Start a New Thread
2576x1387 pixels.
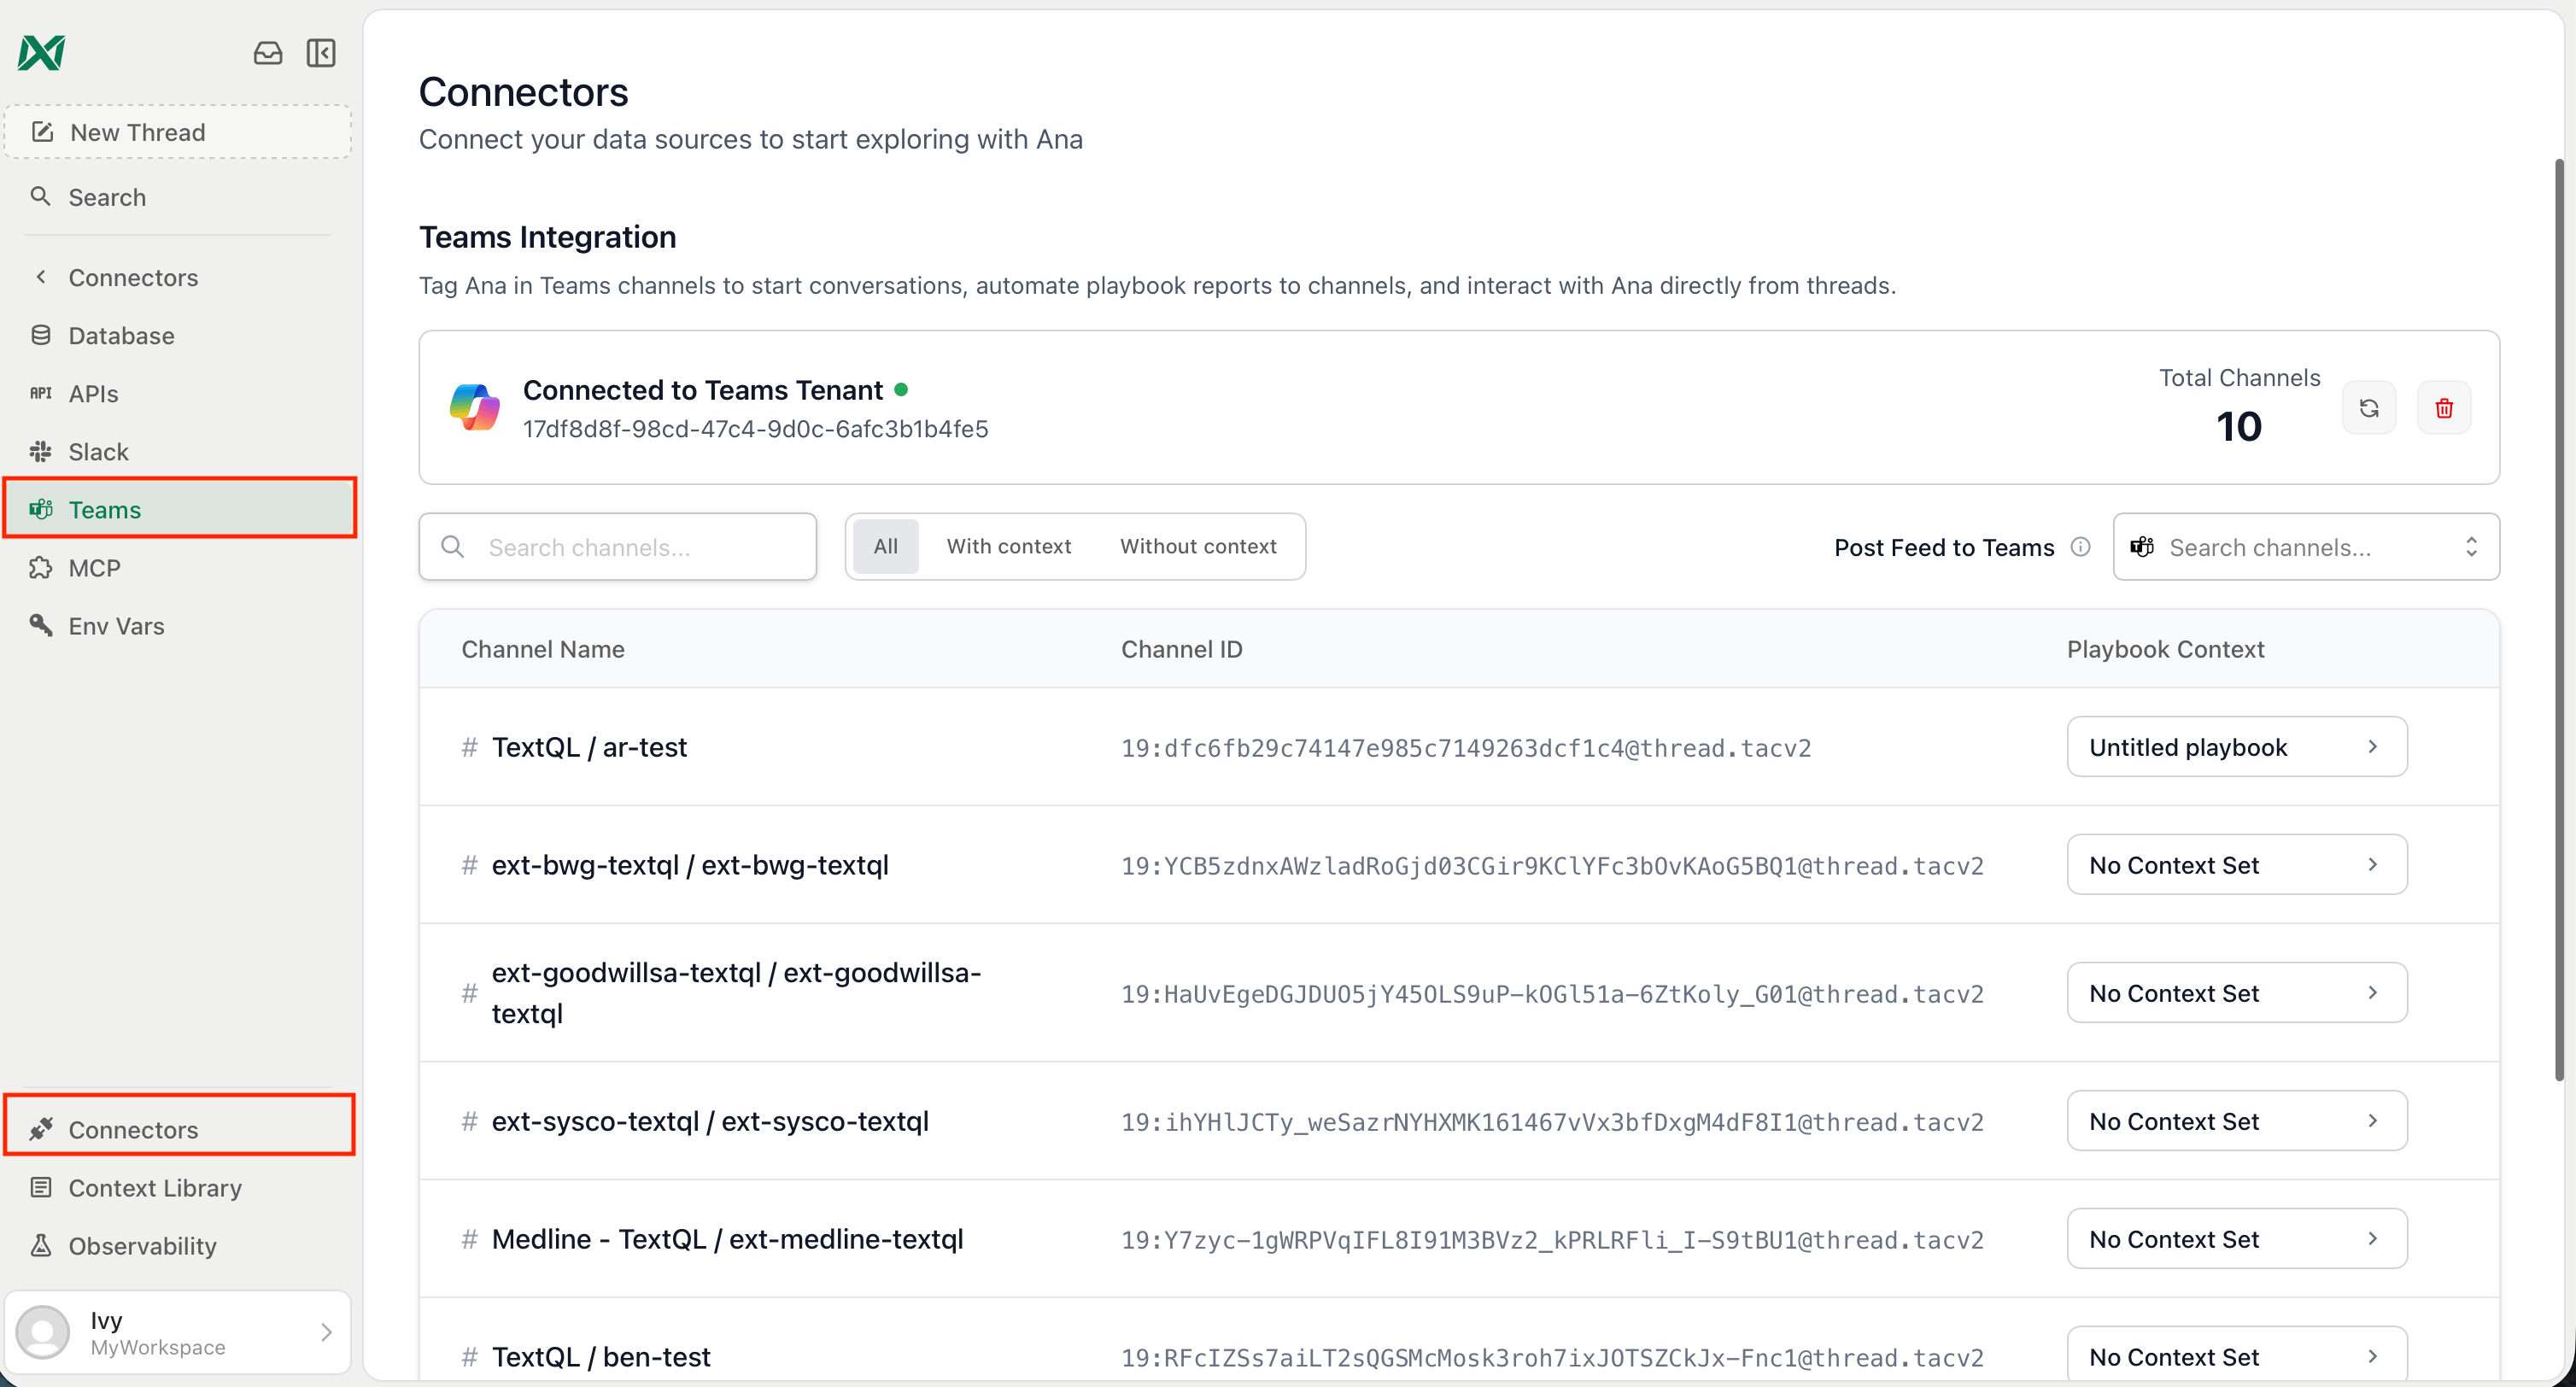click(178, 132)
